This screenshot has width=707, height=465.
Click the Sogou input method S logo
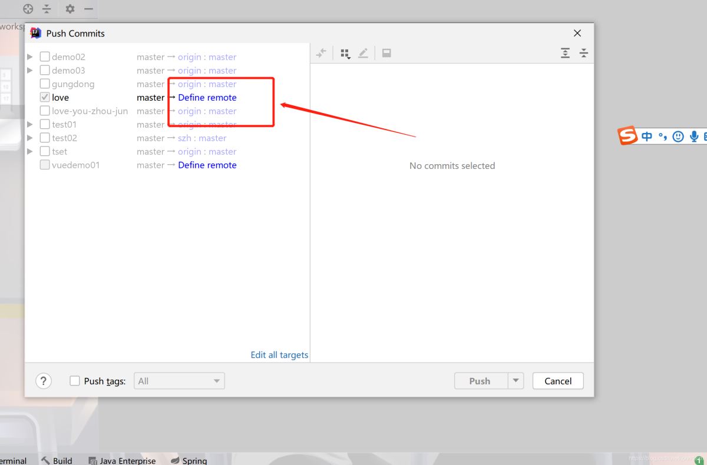click(x=628, y=136)
